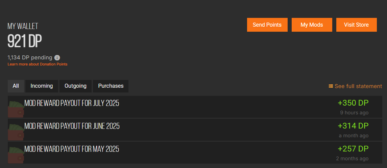Screen dimensions: 387x168
Task: Open the My Mods page
Action: tap(312, 25)
